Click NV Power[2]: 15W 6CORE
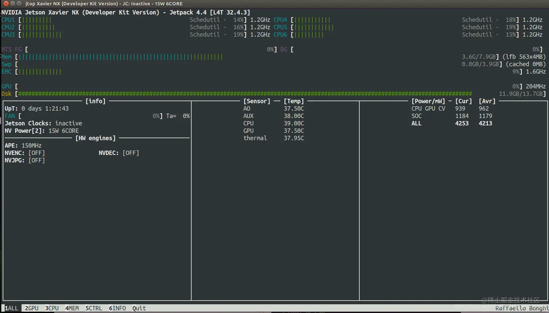The width and height of the screenshot is (549, 313). (41, 131)
